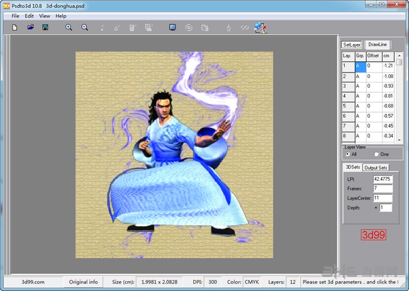Click the grayed image edit toolbar icon
This screenshot has width=409, height=291.
pyautogui.click(x=148, y=27)
